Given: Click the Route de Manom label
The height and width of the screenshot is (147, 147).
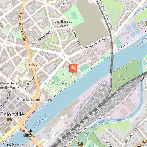Looking at the screenshot, I should pos(97,43).
